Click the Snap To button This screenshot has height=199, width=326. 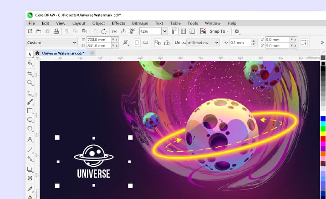click(219, 31)
